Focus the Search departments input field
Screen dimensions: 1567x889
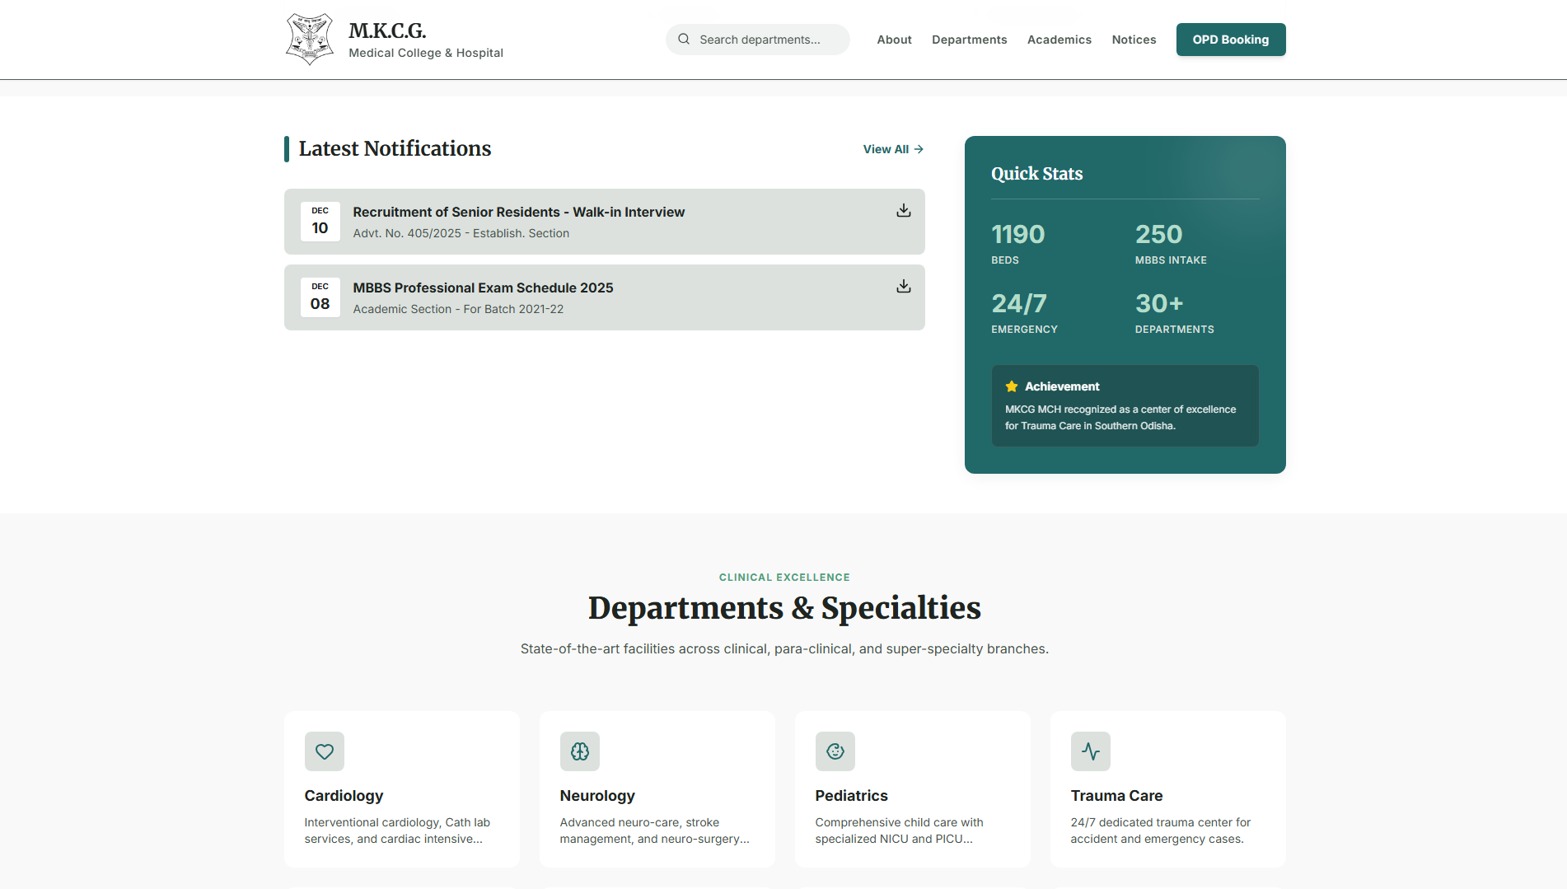[x=766, y=40]
